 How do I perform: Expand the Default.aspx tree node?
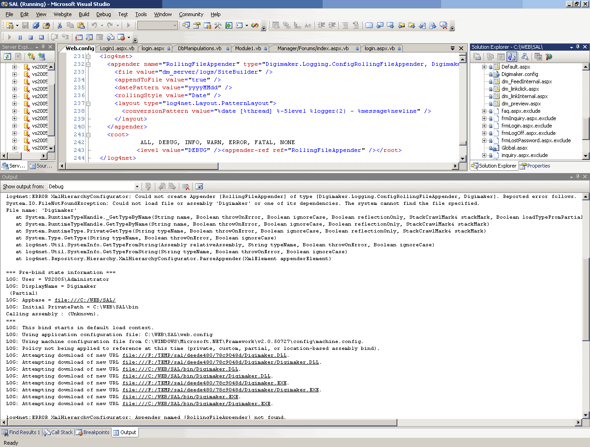484,67
